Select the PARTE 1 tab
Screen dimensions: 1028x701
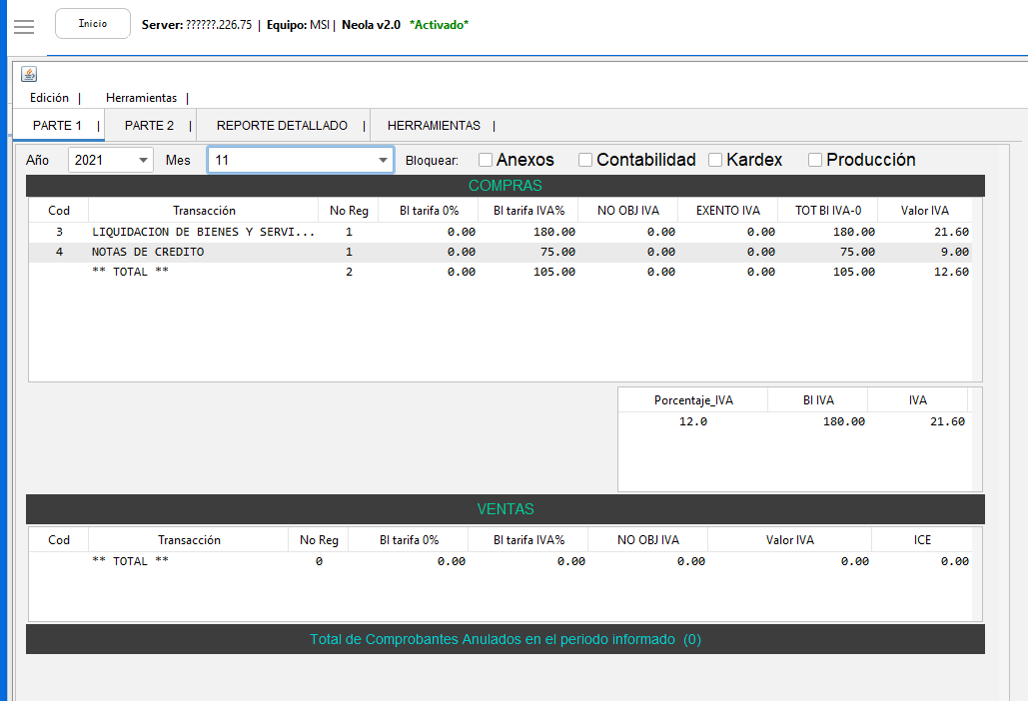coord(57,126)
